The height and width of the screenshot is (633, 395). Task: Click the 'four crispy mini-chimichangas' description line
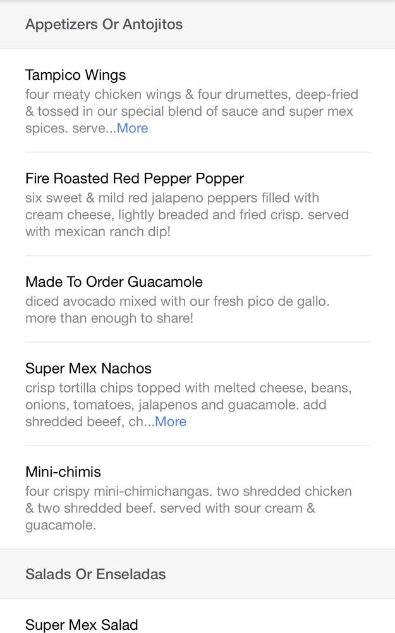(188, 491)
